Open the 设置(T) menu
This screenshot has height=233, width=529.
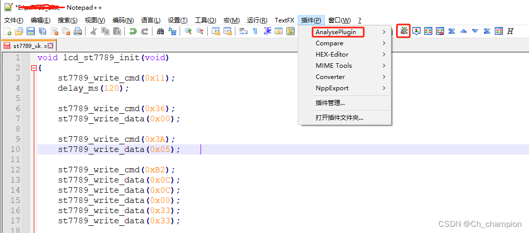[x=178, y=20]
